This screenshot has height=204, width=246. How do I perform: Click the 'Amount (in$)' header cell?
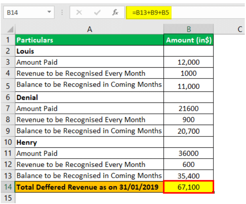click(189, 40)
